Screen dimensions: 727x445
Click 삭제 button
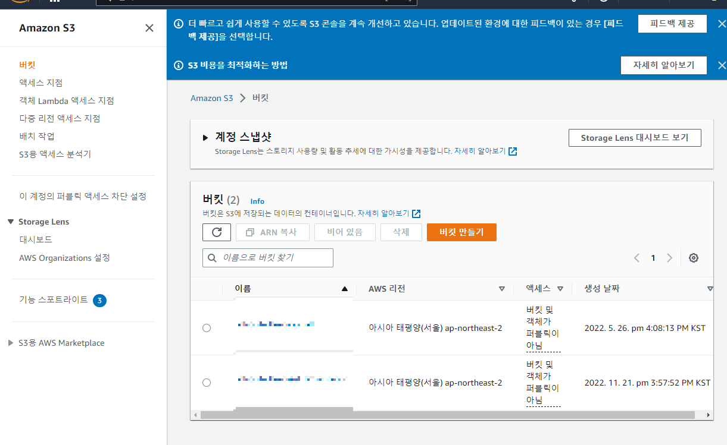[x=401, y=232]
